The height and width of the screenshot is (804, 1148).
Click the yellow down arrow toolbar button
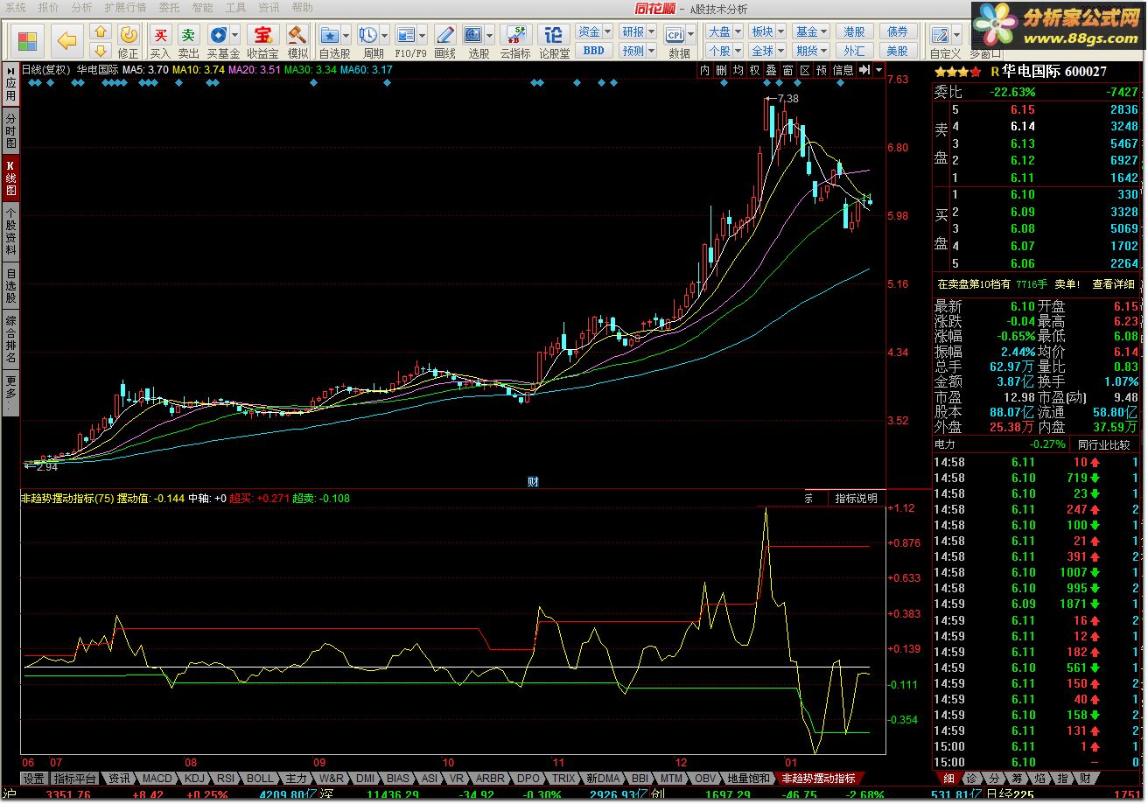pyautogui.click(x=100, y=51)
